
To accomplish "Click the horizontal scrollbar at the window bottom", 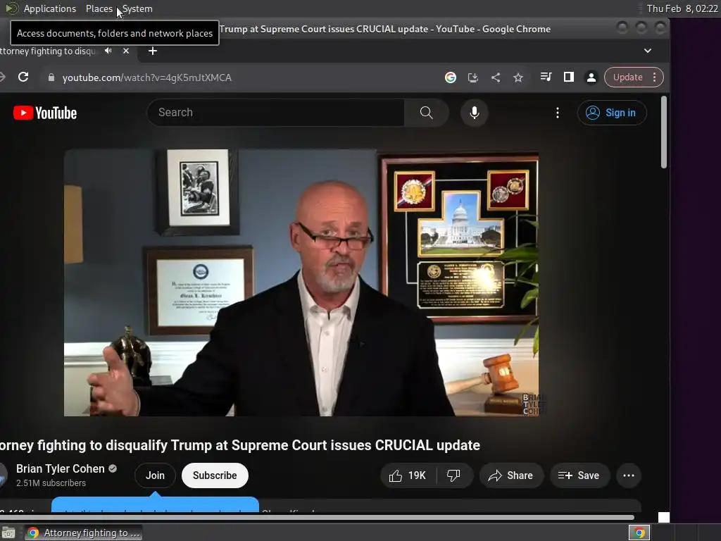I will click(x=318, y=518).
